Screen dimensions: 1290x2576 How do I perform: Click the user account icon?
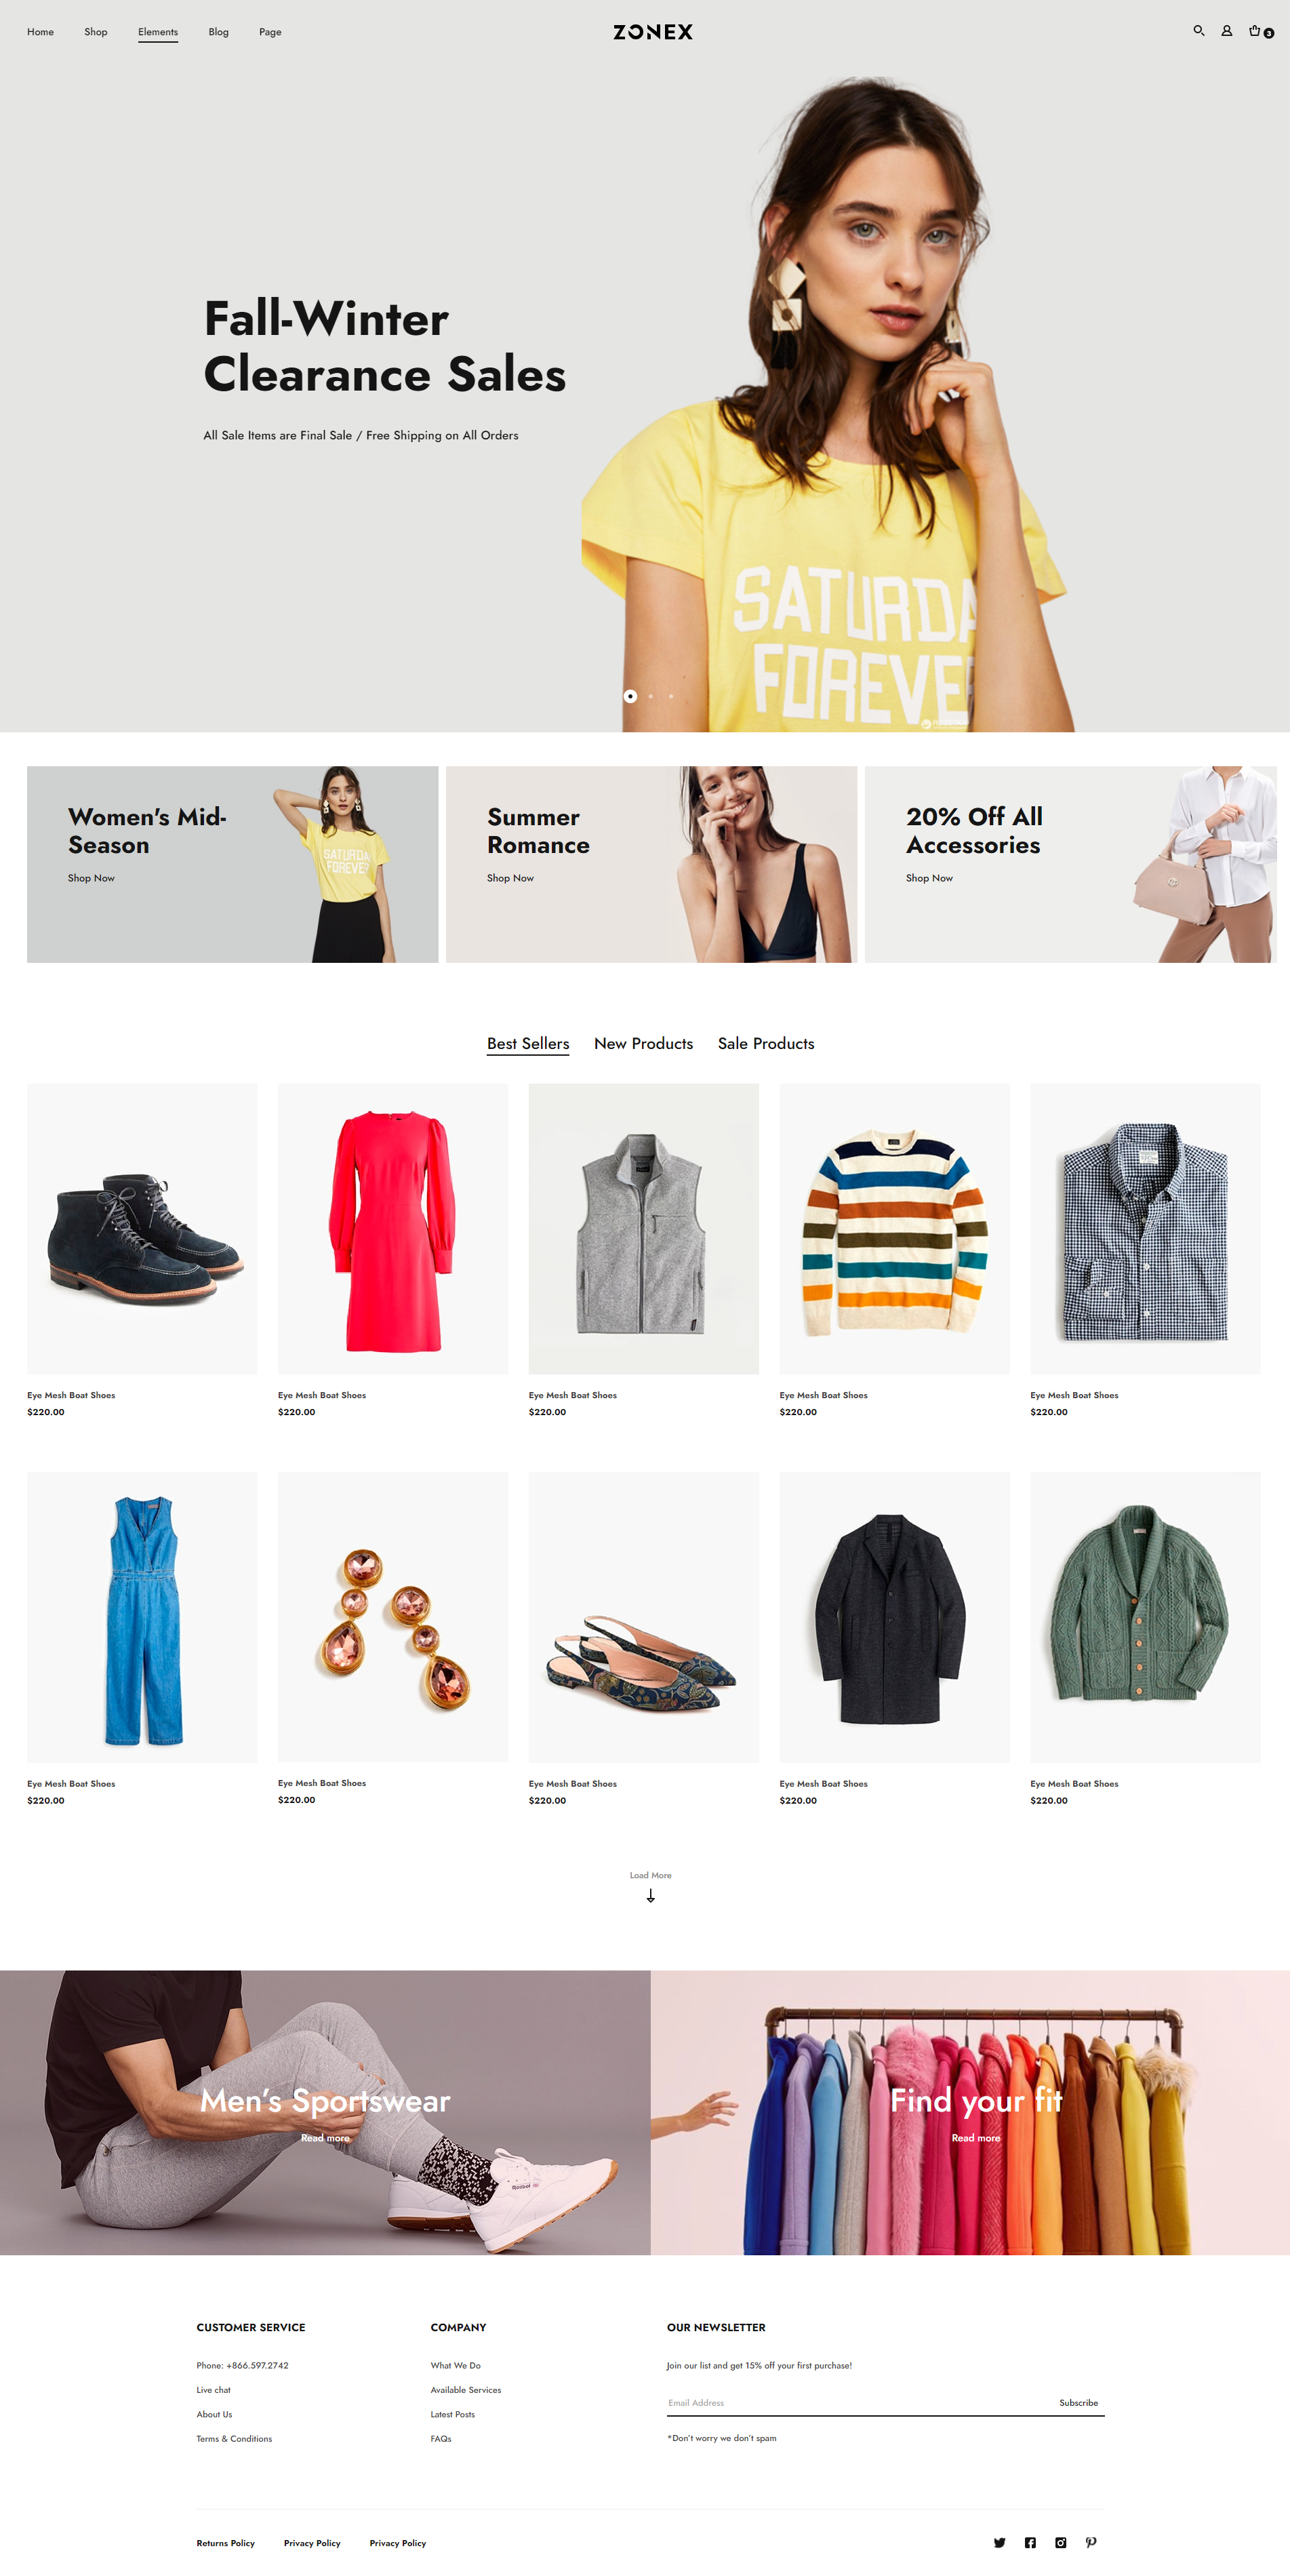pyautogui.click(x=1226, y=31)
